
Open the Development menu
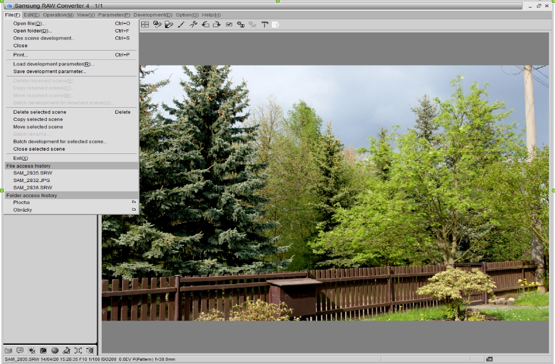(x=152, y=15)
